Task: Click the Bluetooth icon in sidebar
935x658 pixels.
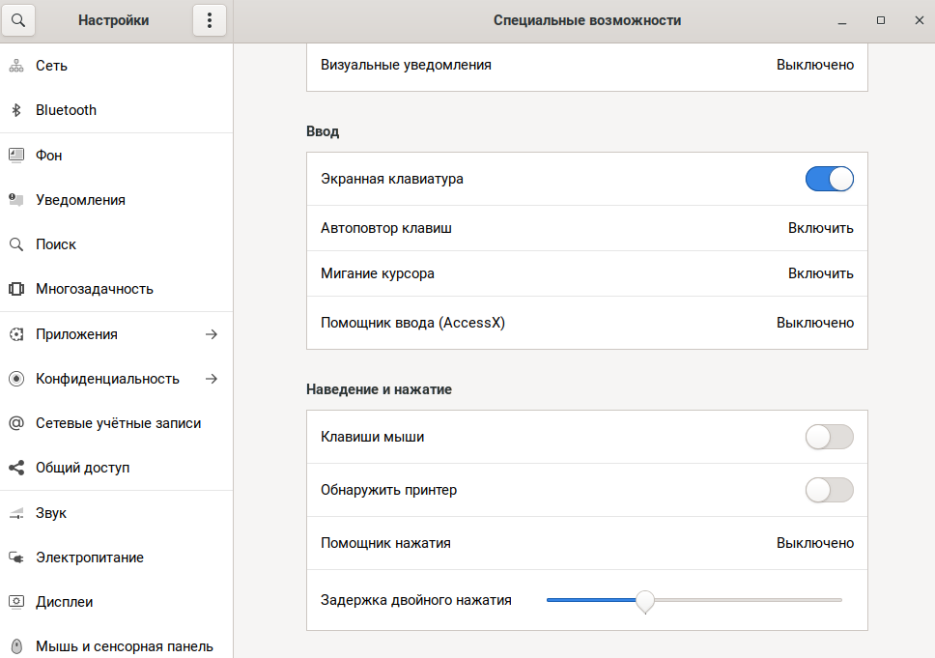Action: (15, 110)
